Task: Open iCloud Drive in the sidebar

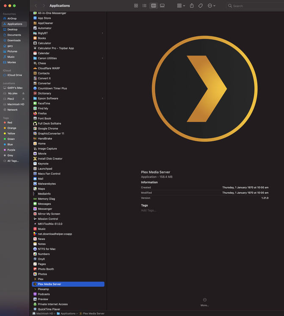Action: click(x=14, y=75)
